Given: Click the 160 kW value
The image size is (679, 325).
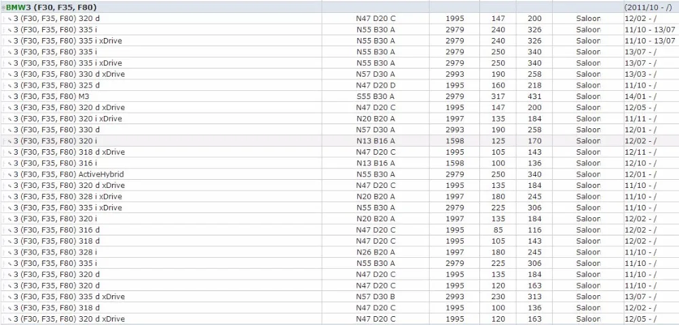Looking at the screenshot, I should (498, 85).
